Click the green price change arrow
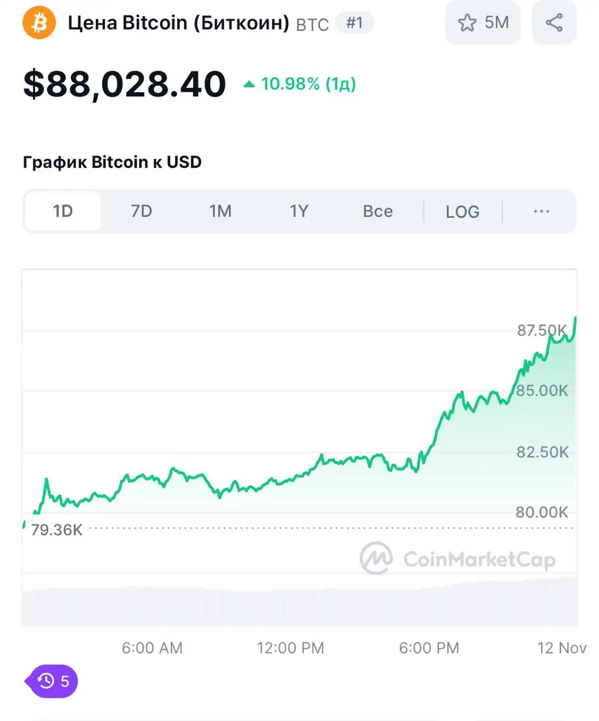This screenshot has height=721, width=599. [x=249, y=84]
